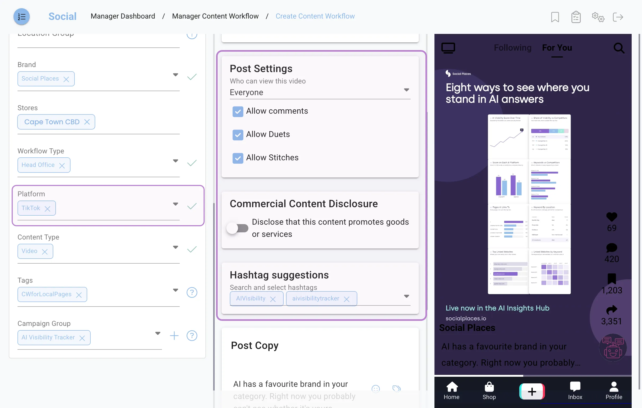Screen dimensions: 642x408
Task: Click the share arrow icon in preview
Action: point(612,310)
